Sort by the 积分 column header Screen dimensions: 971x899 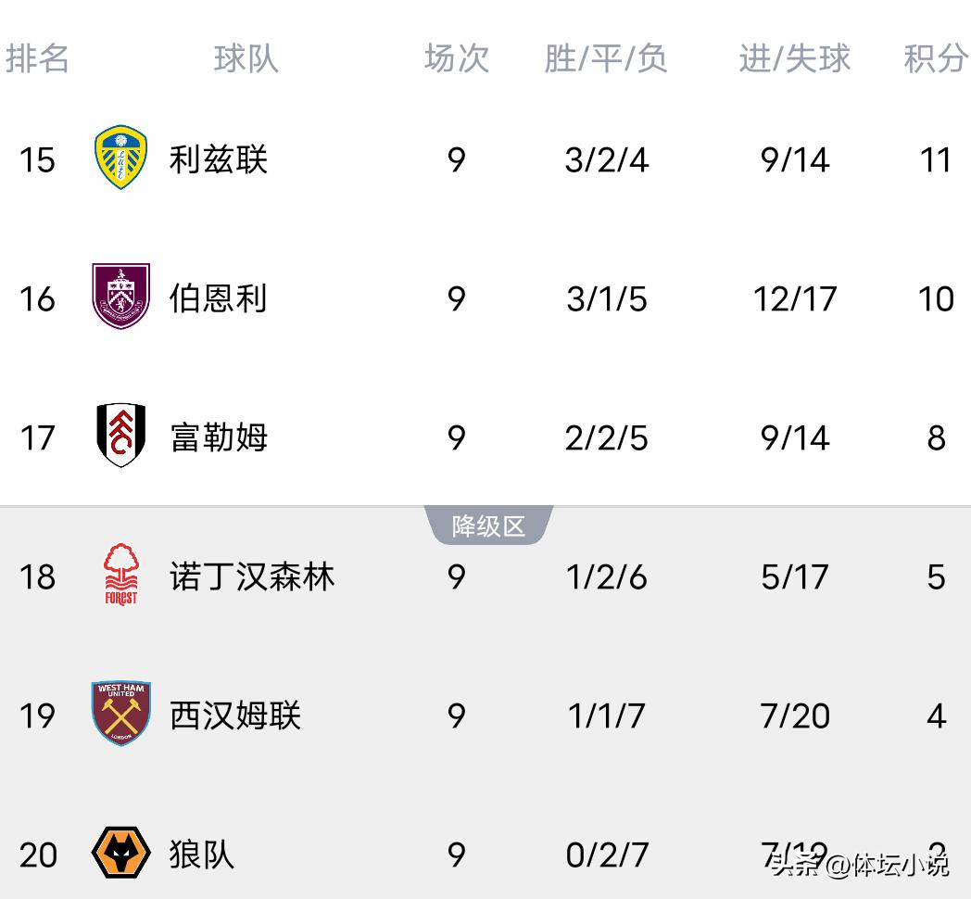[x=936, y=58]
